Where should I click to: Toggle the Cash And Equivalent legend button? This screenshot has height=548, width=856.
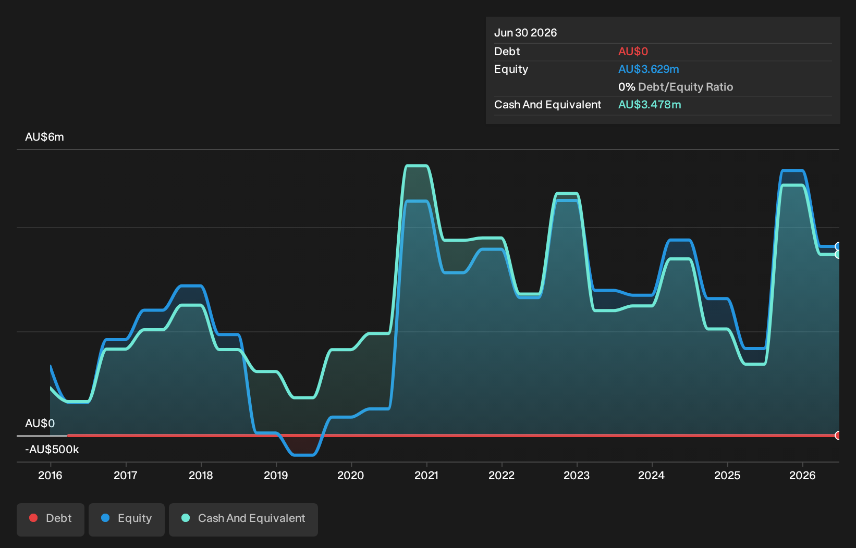(243, 519)
